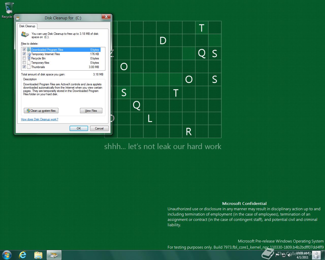The height and width of the screenshot is (260, 325).
Task: Check the Recycle Bin checkbox in list
Action: click(x=24, y=58)
